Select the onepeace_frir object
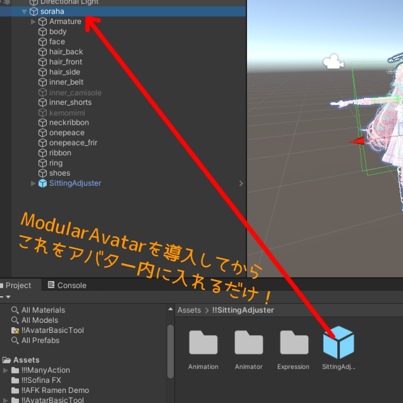 click(x=73, y=143)
